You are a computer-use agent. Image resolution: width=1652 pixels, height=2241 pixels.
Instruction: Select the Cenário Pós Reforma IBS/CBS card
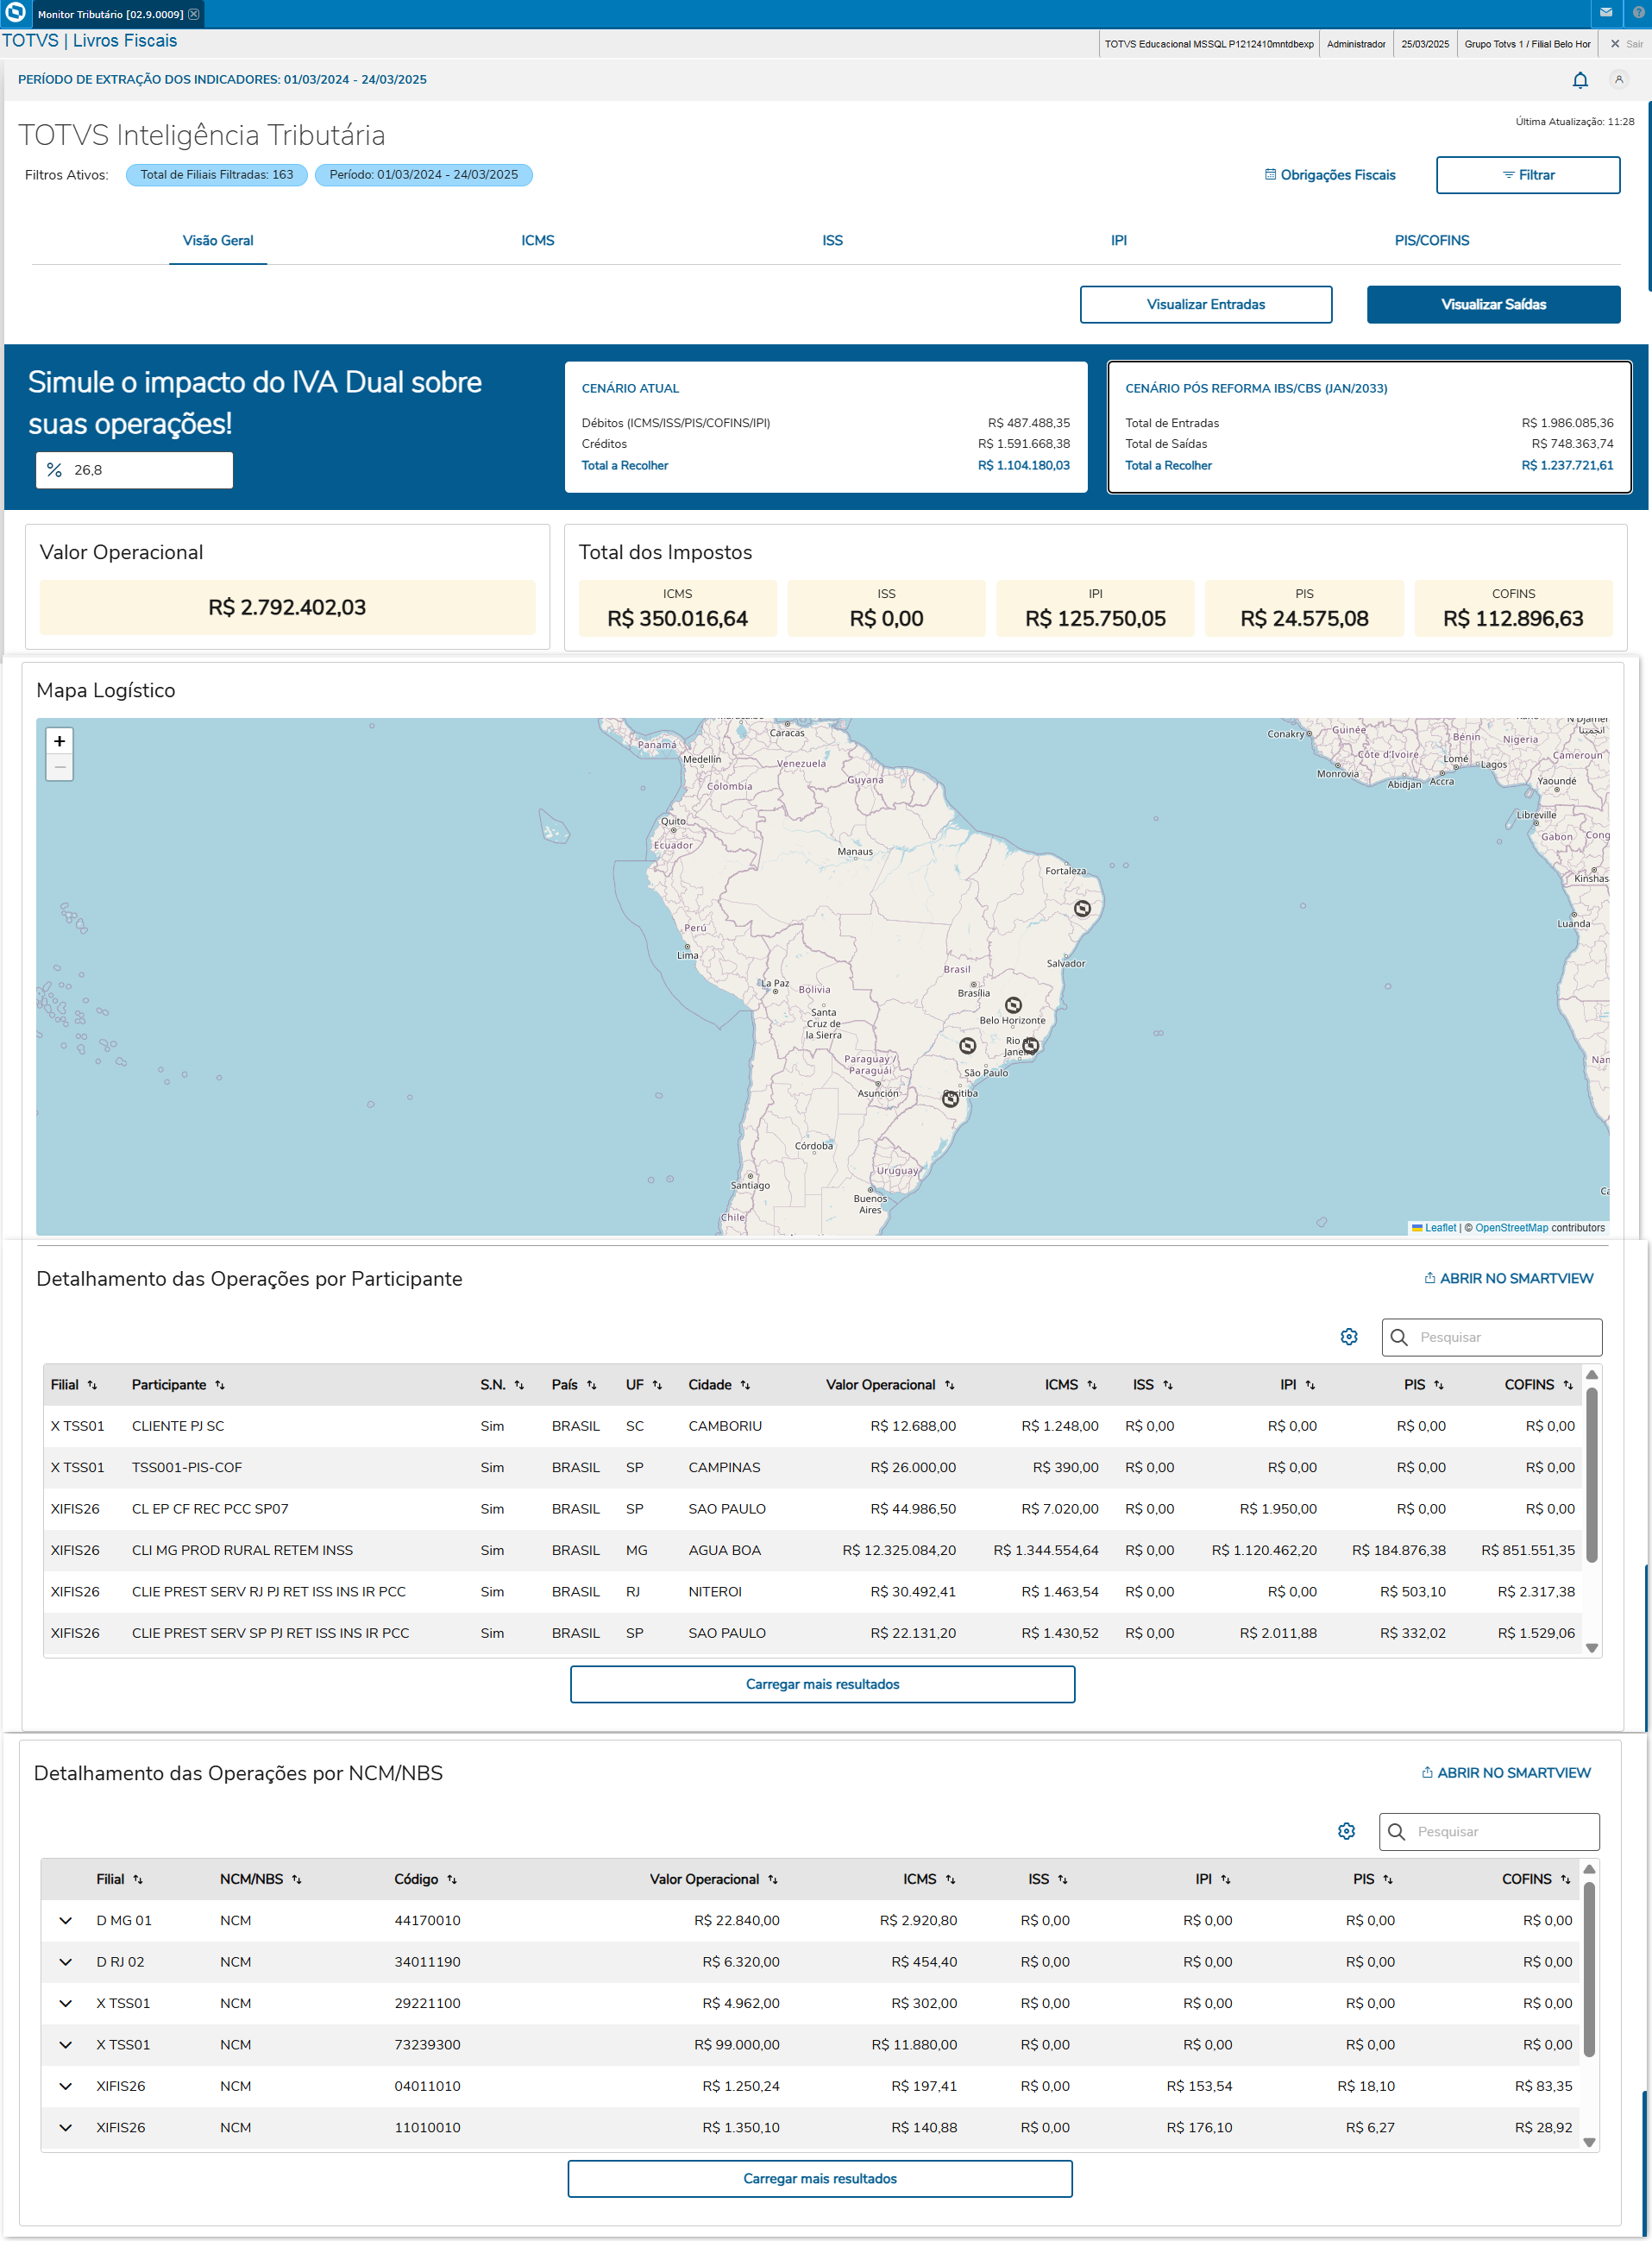(x=1369, y=427)
